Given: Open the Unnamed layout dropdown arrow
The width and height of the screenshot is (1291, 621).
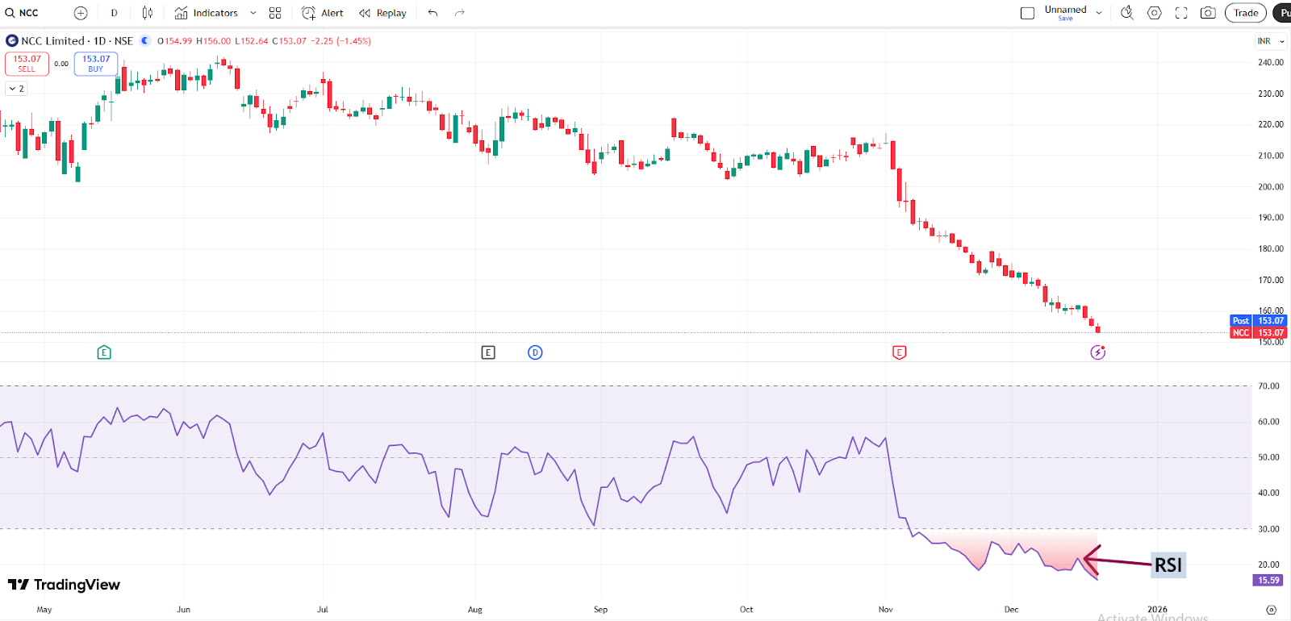Looking at the screenshot, I should coord(1099,13).
